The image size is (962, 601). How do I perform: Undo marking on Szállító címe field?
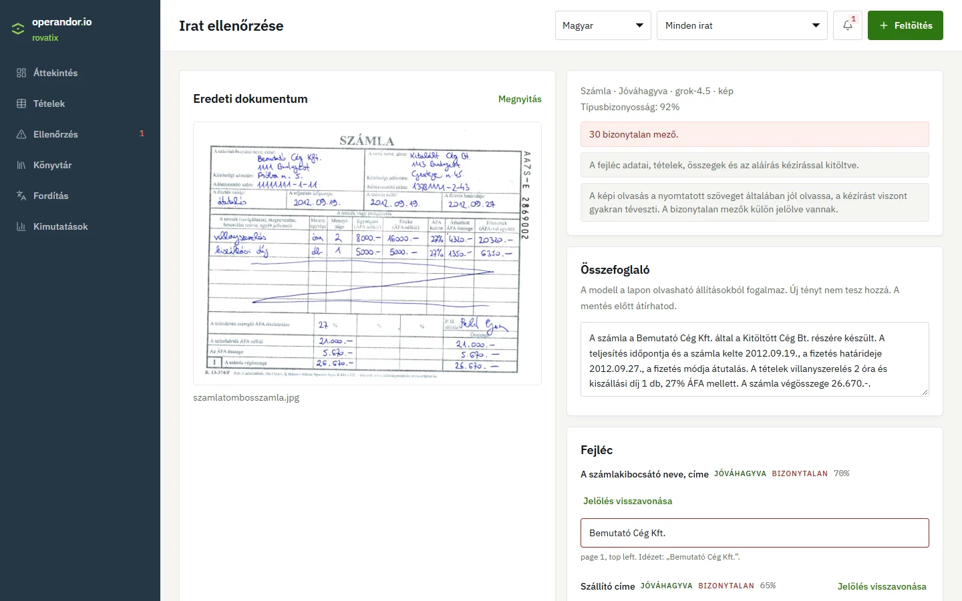pyautogui.click(x=882, y=586)
